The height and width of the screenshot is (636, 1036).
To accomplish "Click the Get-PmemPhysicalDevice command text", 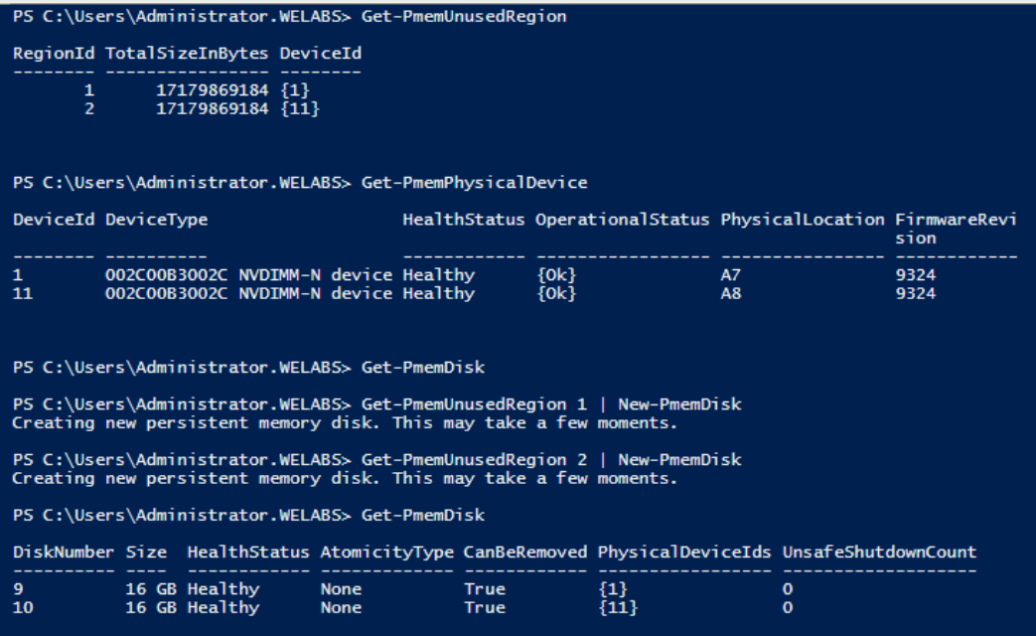I will coord(474,183).
